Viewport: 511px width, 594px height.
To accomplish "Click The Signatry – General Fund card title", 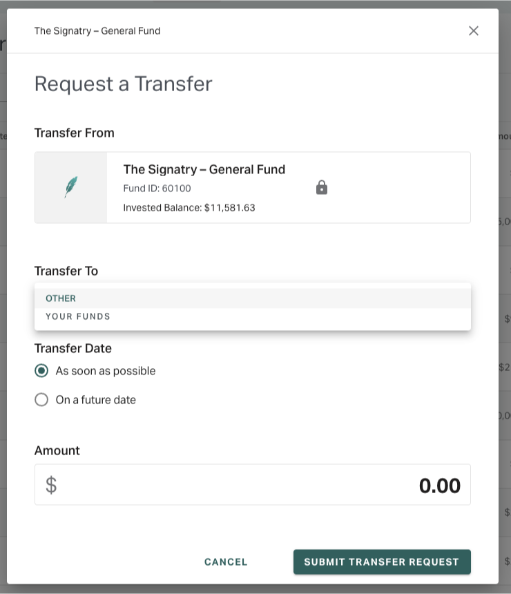I will pyautogui.click(x=204, y=169).
